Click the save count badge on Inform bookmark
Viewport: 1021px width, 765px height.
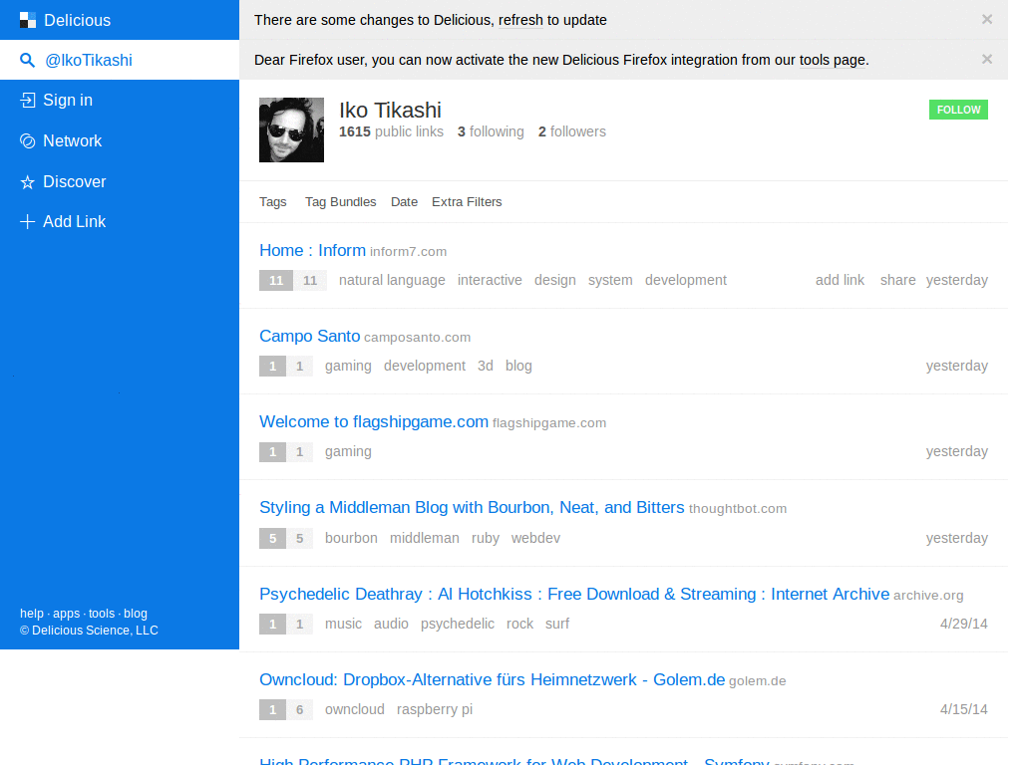(275, 280)
